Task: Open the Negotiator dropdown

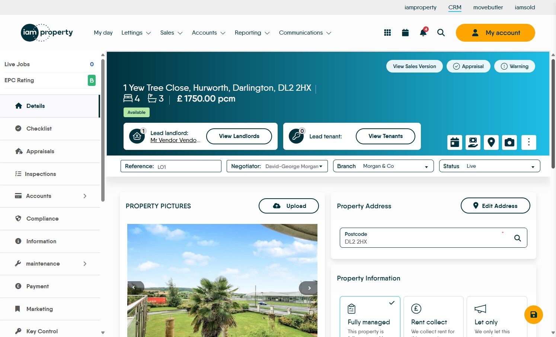Action: (x=277, y=166)
